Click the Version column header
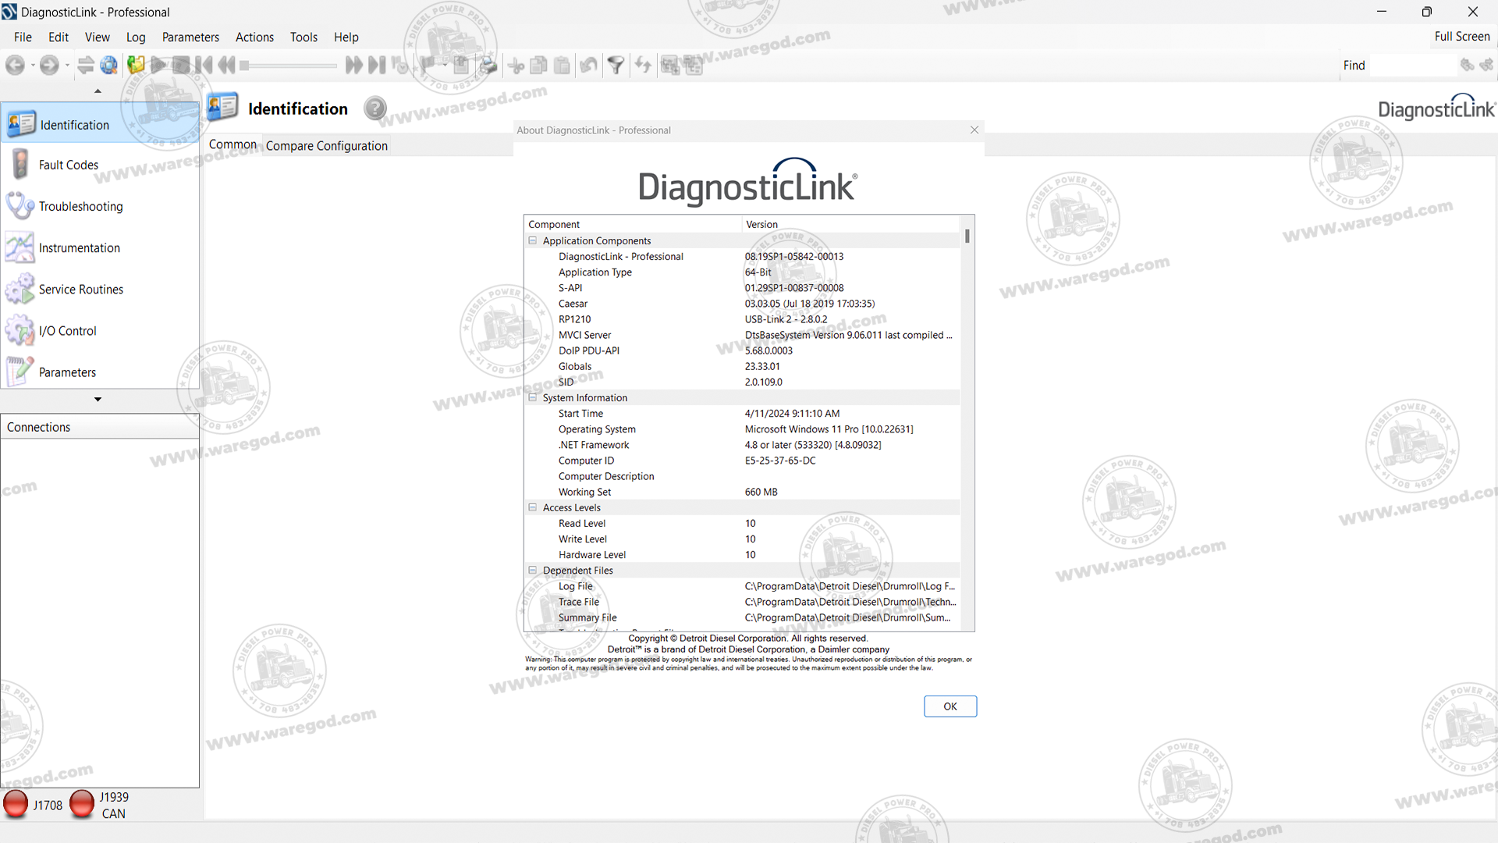 [x=851, y=224]
